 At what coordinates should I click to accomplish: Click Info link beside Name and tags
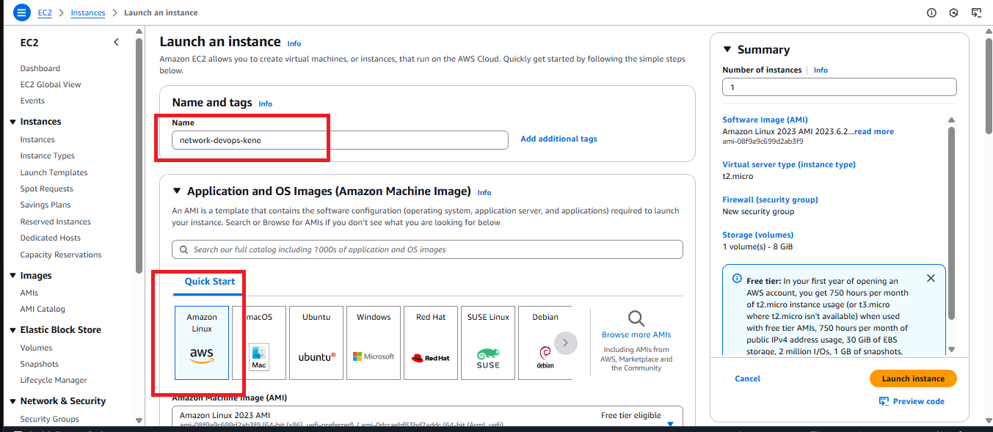click(266, 103)
